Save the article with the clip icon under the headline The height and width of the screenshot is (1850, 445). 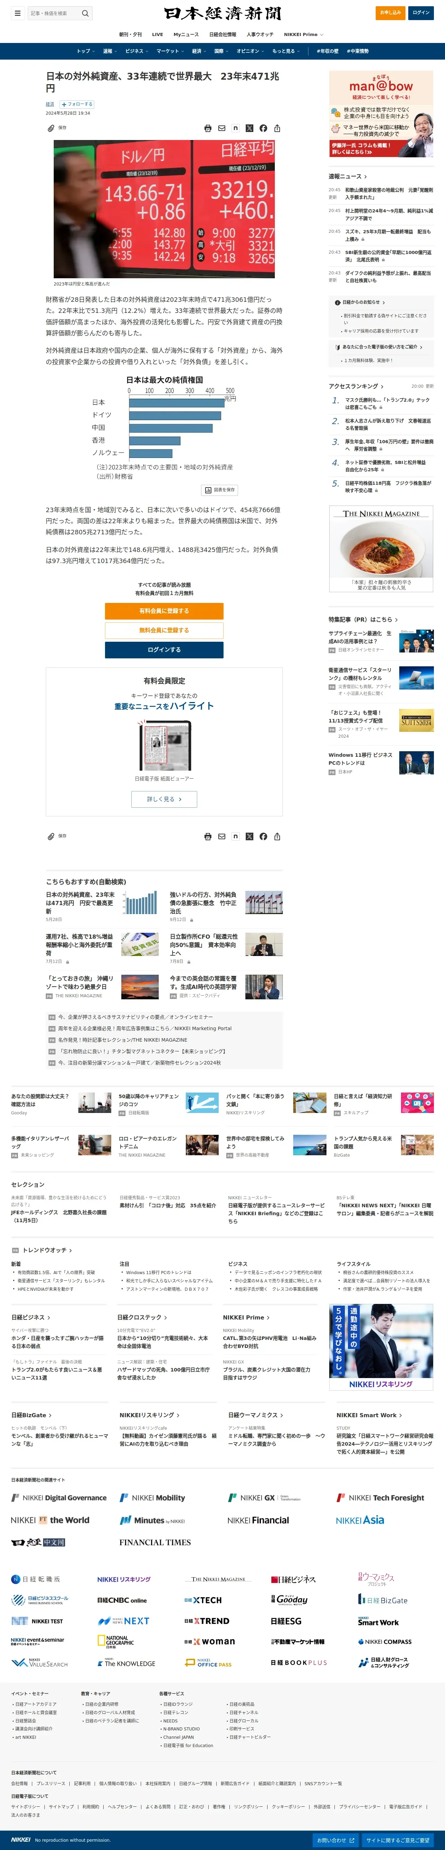point(51,129)
